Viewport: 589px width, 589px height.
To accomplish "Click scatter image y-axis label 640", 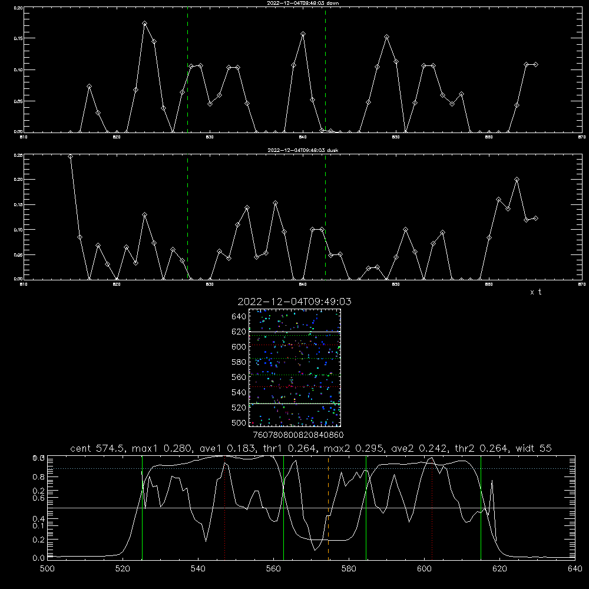I will click(x=239, y=317).
